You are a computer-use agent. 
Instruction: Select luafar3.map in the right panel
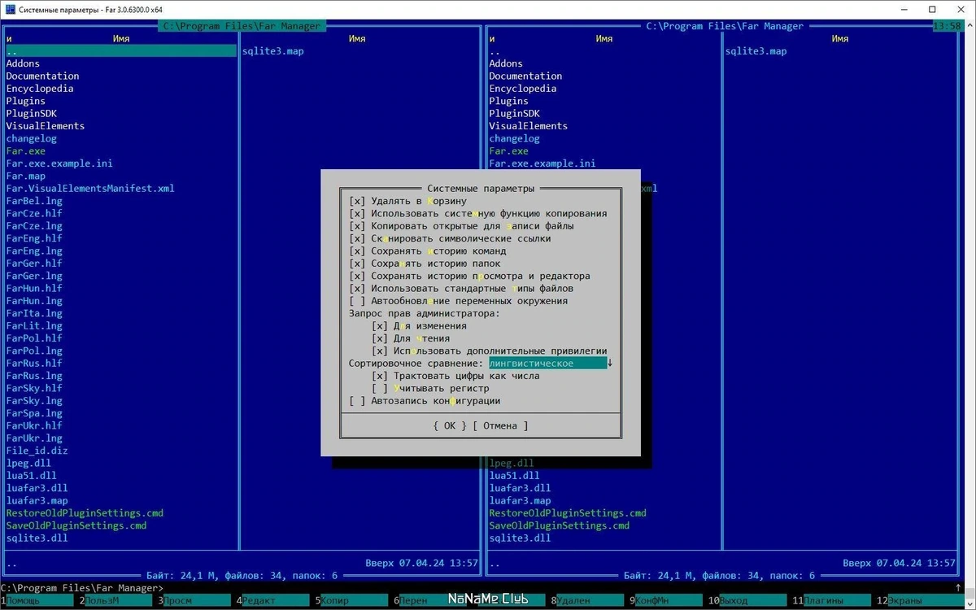[x=520, y=500]
